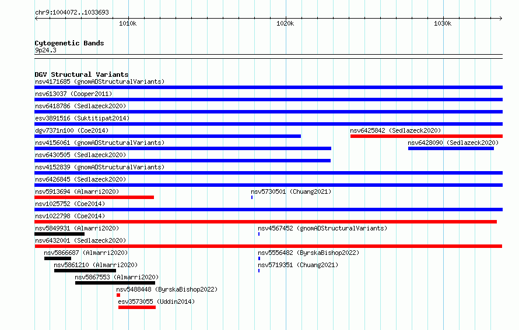
Task: Click the blue dgv7371n100 variant bar
Action: click(x=168, y=136)
